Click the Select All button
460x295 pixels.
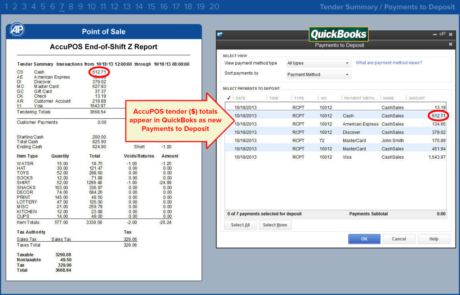(x=240, y=225)
